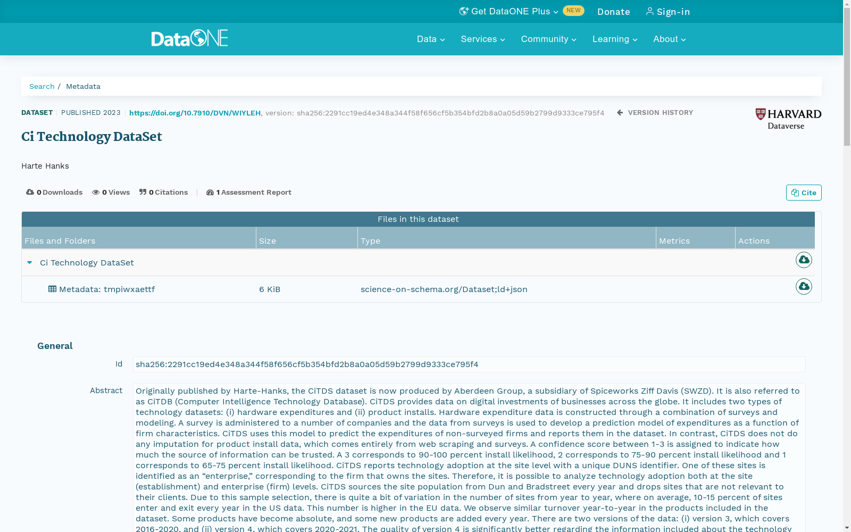Click the Sign-in link

tap(668, 12)
